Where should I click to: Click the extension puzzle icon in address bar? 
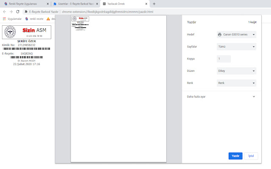[26, 11]
